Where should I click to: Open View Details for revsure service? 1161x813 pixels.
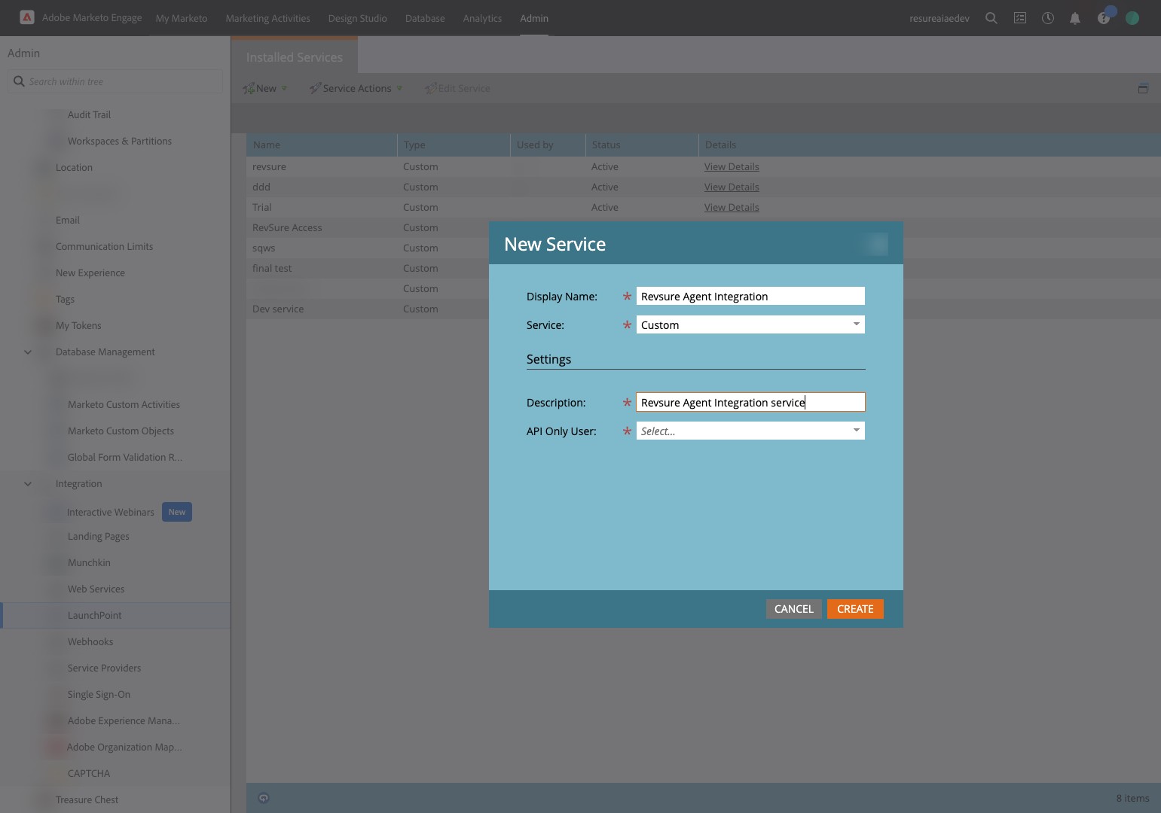pos(732,166)
